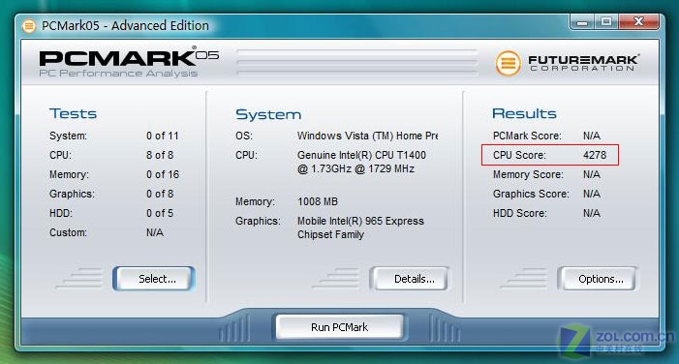This screenshot has height=364, width=679.
Task: Click the "Chipset Family" text
Action: coord(330,234)
